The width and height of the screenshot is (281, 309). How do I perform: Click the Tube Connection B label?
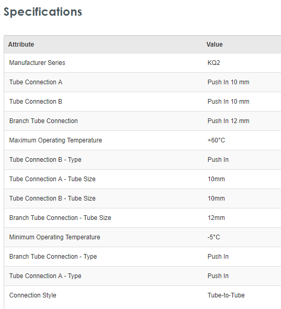click(x=36, y=102)
